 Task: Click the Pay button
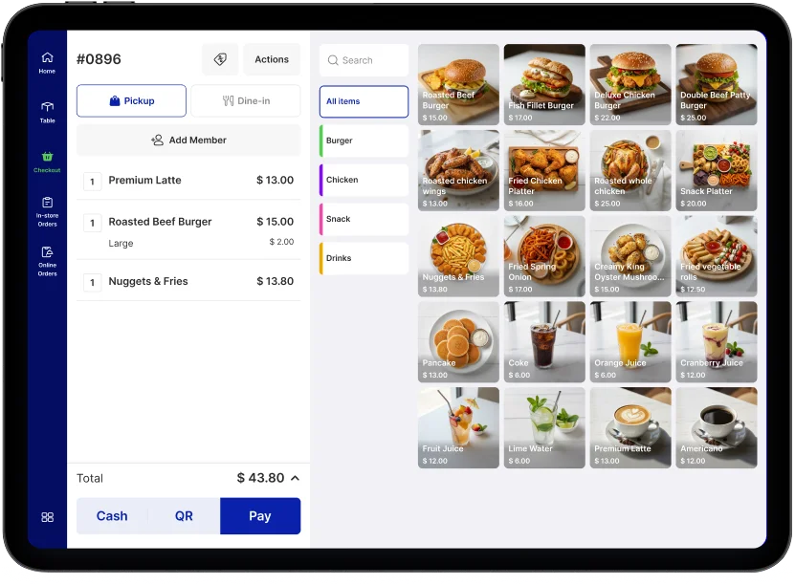click(260, 516)
